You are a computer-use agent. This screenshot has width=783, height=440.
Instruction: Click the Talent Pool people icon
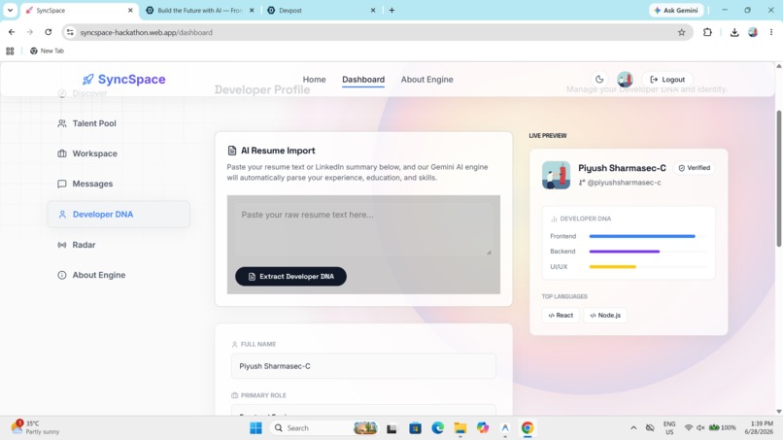[62, 123]
